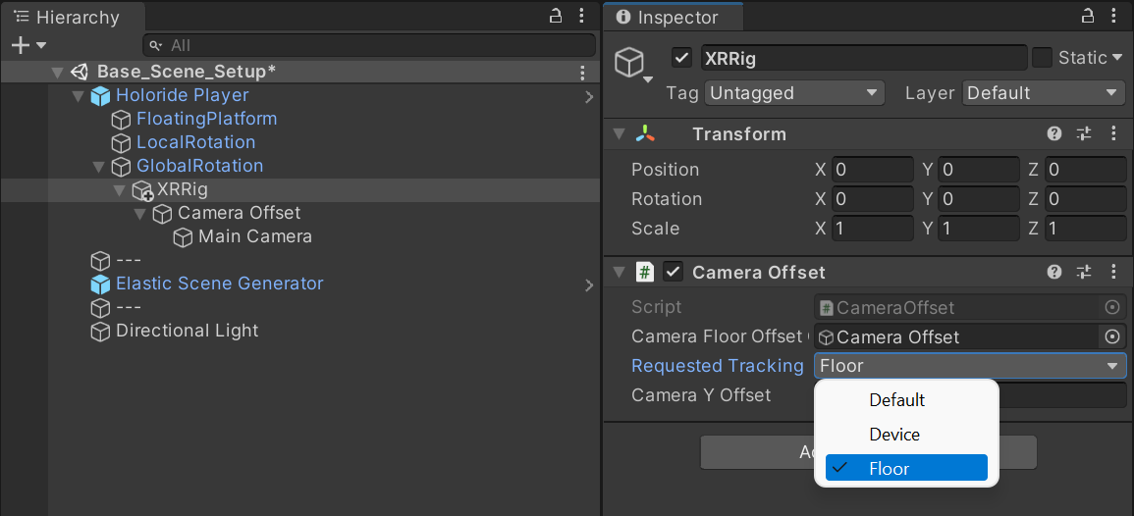1134x516 pixels.
Task: Click the XRRig cube icon with plus badge
Action: pos(142,190)
